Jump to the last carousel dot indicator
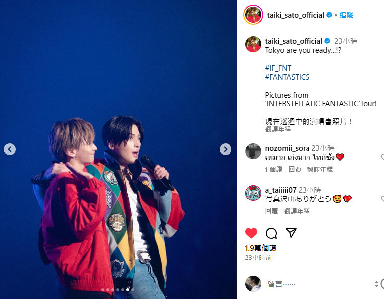This screenshot has width=384, height=299. pyautogui.click(x=133, y=290)
